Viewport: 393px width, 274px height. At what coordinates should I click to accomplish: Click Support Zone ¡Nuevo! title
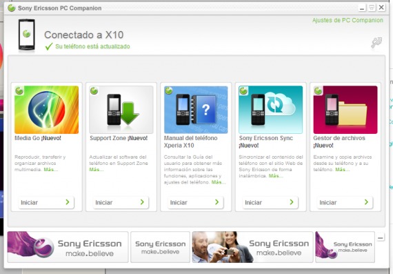click(x=119, y=138)
